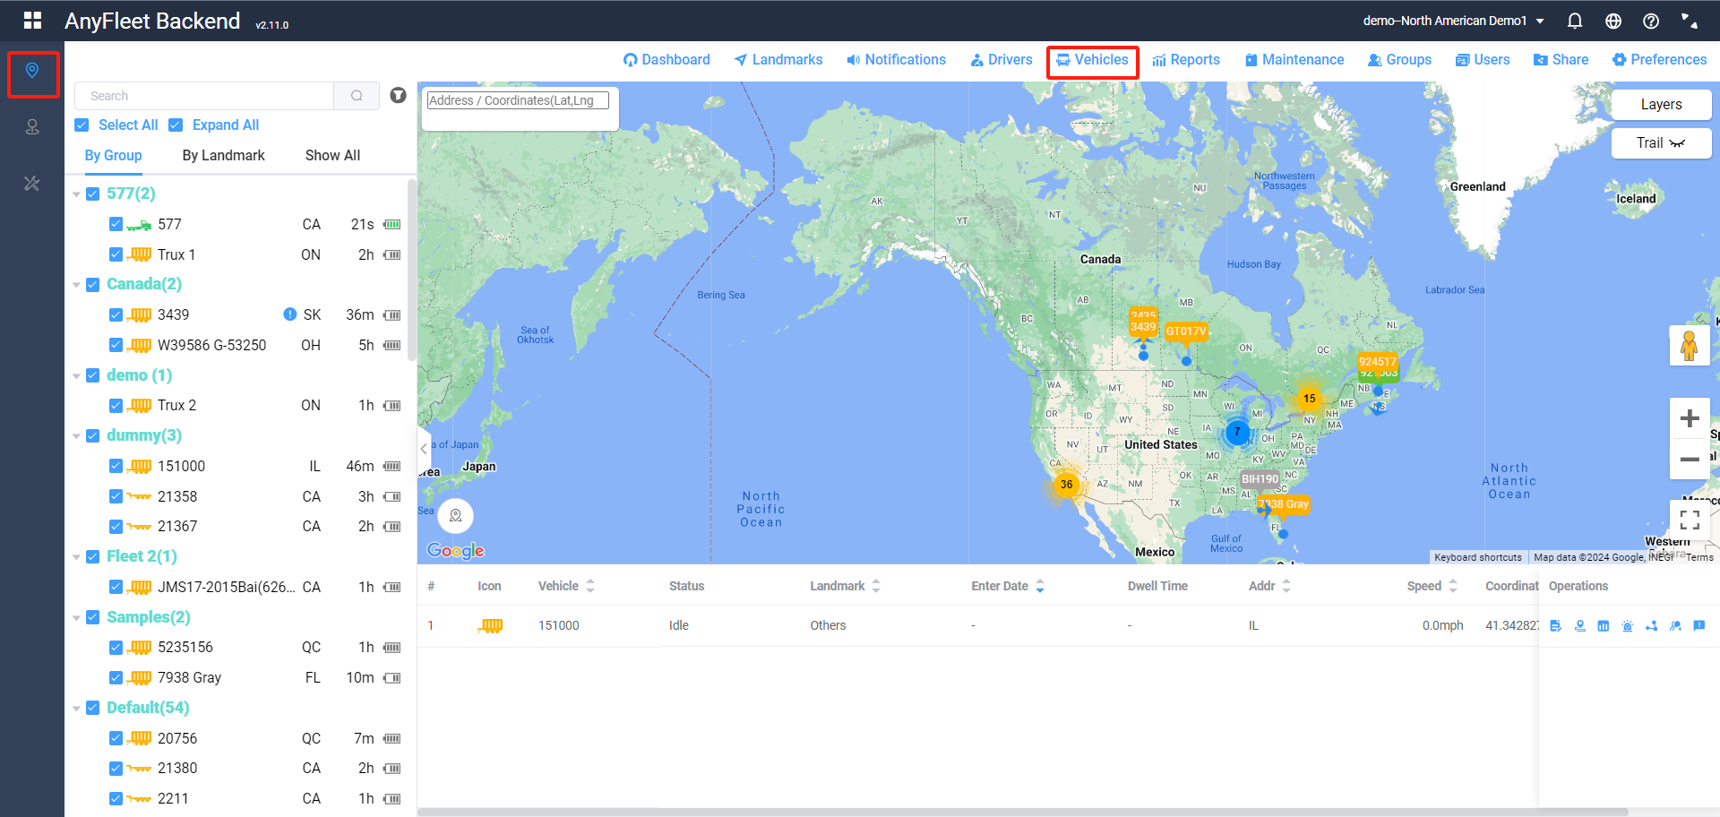This screenshot has height=817, width=1720.
Task: Open the Share link
Action: 1561,60
